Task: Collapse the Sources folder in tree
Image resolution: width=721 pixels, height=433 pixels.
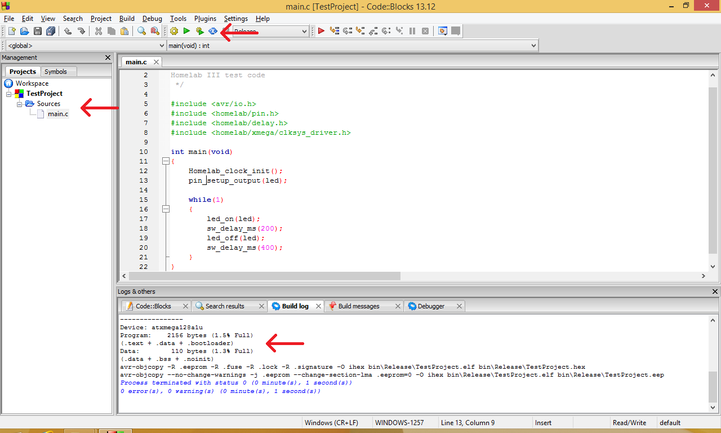Action: [x=20, y=104]
